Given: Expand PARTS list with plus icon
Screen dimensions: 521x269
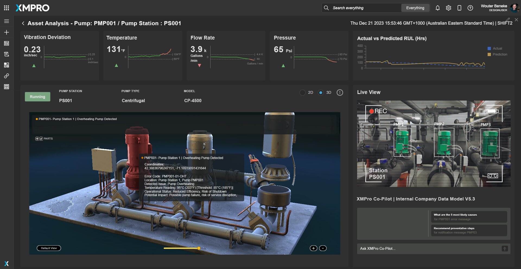Looking at the screenshot, I should click(37, 139).
